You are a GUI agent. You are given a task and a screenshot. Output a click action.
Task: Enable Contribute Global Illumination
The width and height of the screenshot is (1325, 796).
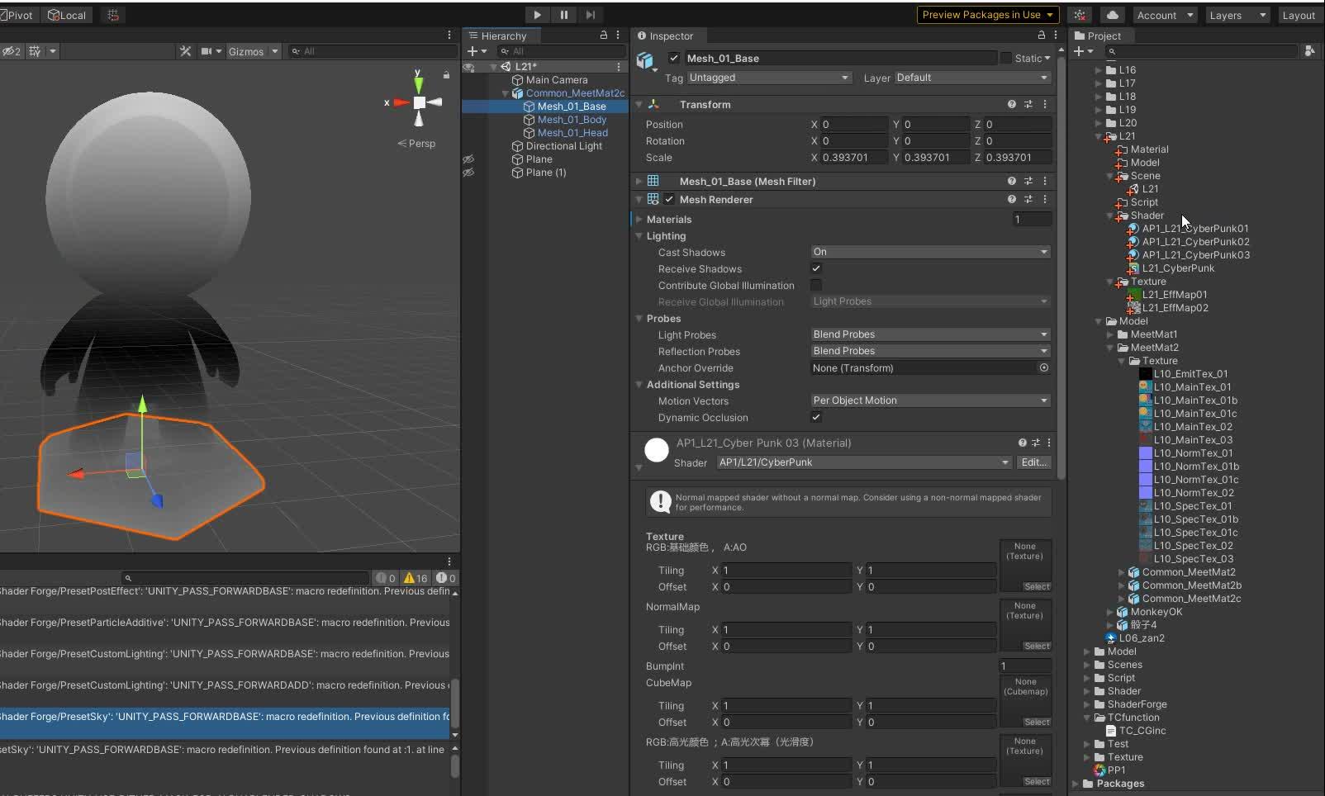(x=816, y=286)
